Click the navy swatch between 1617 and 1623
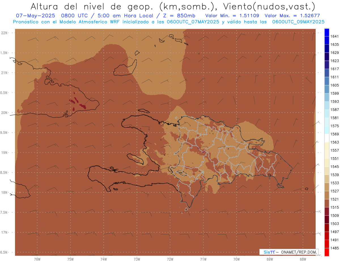 (x=327, y=65)
